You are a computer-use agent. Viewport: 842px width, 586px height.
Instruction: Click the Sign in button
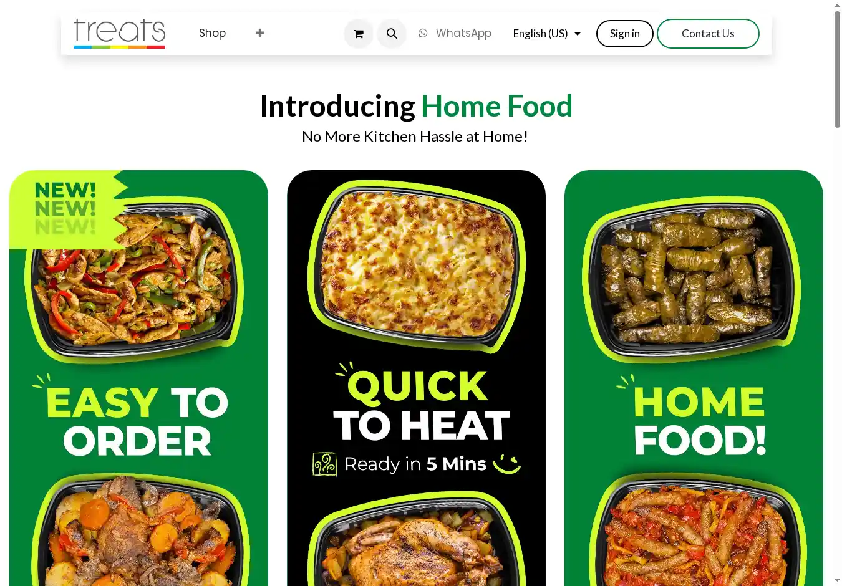[625, 34]
